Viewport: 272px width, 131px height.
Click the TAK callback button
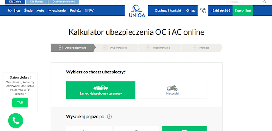coord(20,103)
